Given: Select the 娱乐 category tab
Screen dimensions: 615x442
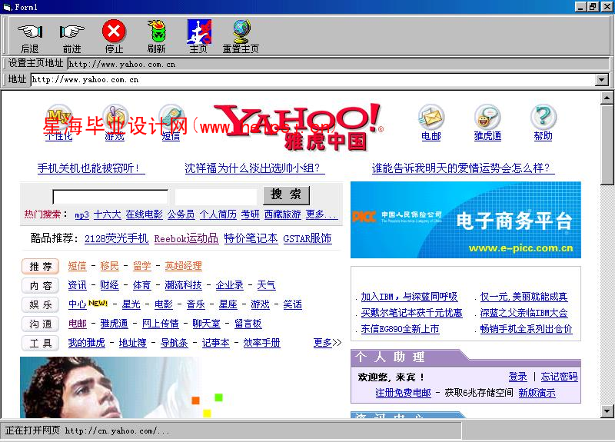Looking at the screenshot, I should (41, 304).
